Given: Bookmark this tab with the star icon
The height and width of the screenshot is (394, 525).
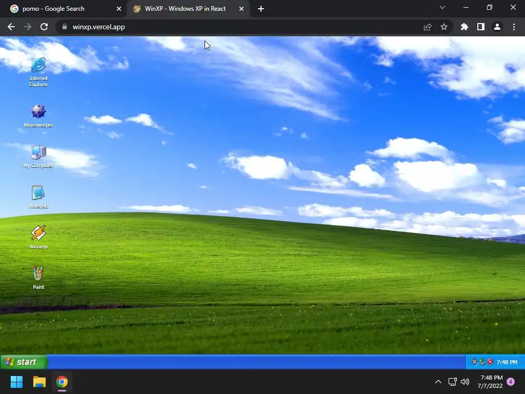Looking at the screenshot, I should tap(444, 27).
